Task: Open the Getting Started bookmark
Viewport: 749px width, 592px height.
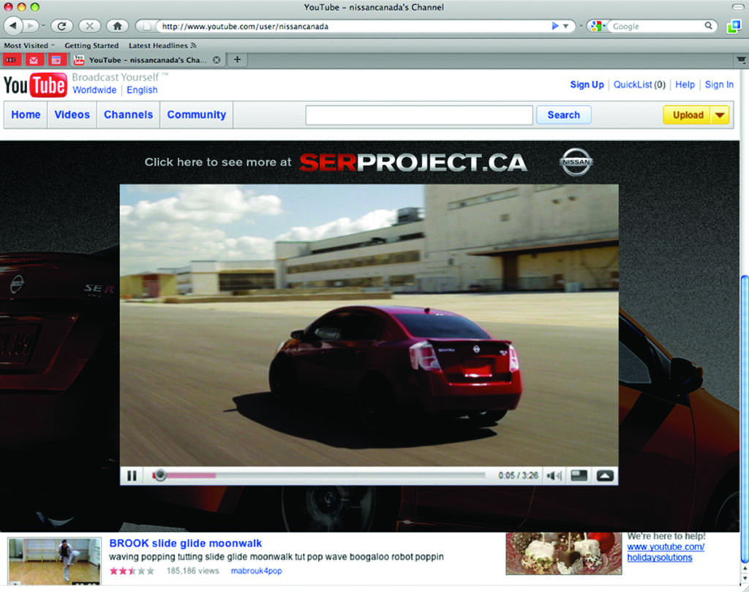Action: tap(91, 45)
